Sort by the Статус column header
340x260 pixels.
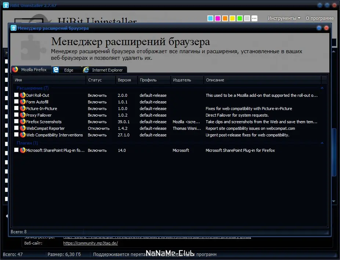click(x=101, y=80)
